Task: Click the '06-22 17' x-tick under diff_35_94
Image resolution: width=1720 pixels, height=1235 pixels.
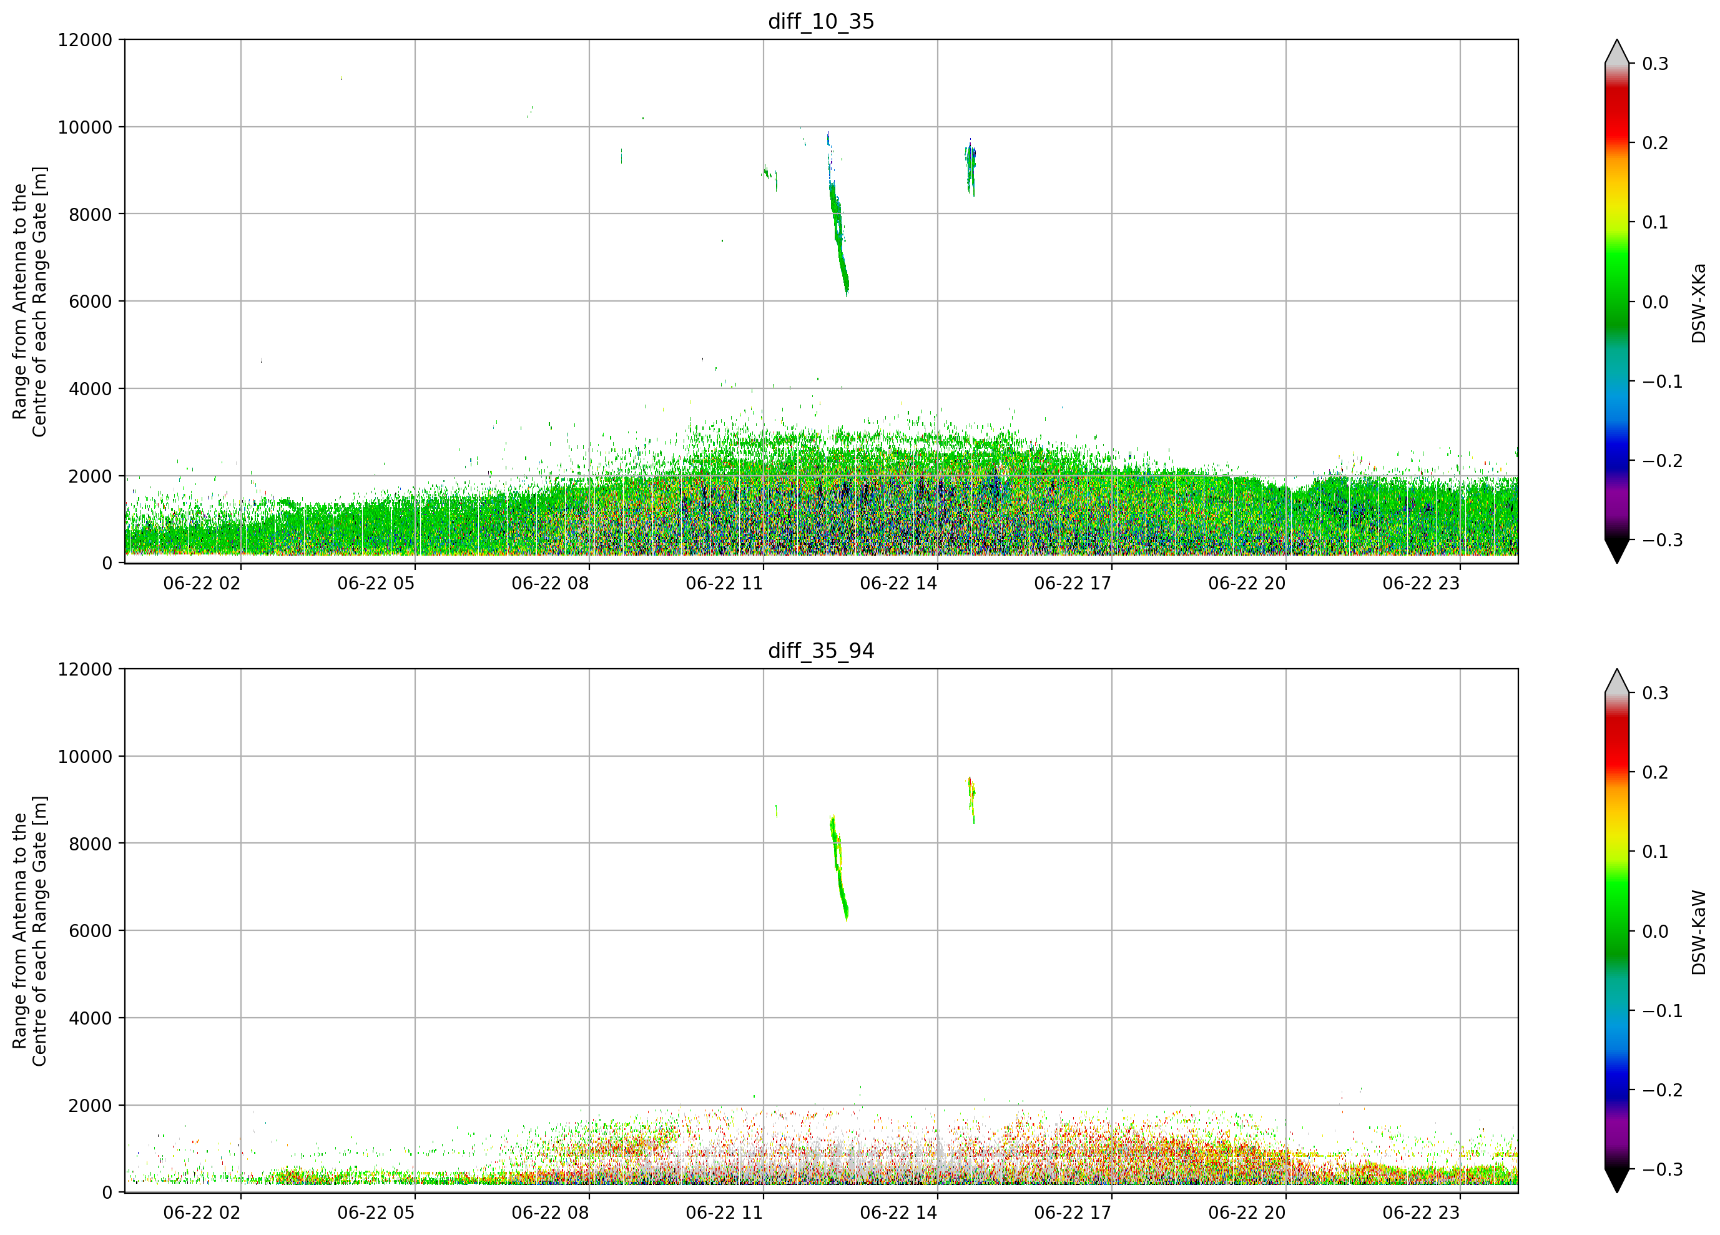Action: (x=1073, y=1213)
